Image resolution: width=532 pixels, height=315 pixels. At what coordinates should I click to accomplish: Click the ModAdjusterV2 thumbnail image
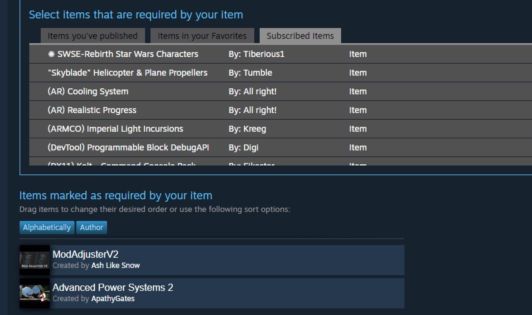35,260
